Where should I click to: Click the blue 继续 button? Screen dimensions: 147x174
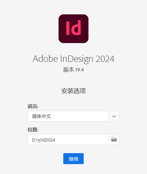pos(73,159)
